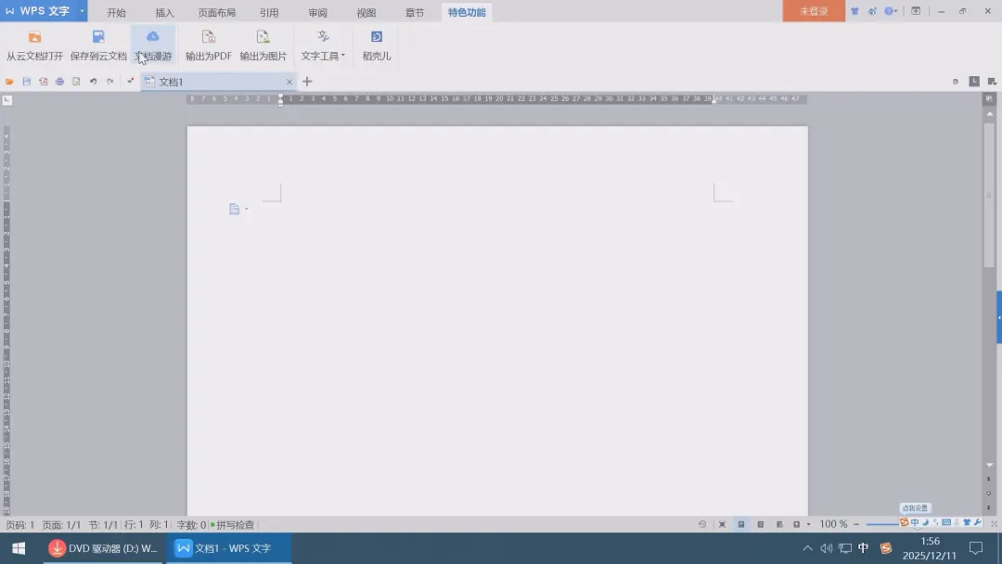Image resolution: width=1002 pixels, height=564 pixels.
Task: Click the zoom slider track
Action: (x=882, y=524)
